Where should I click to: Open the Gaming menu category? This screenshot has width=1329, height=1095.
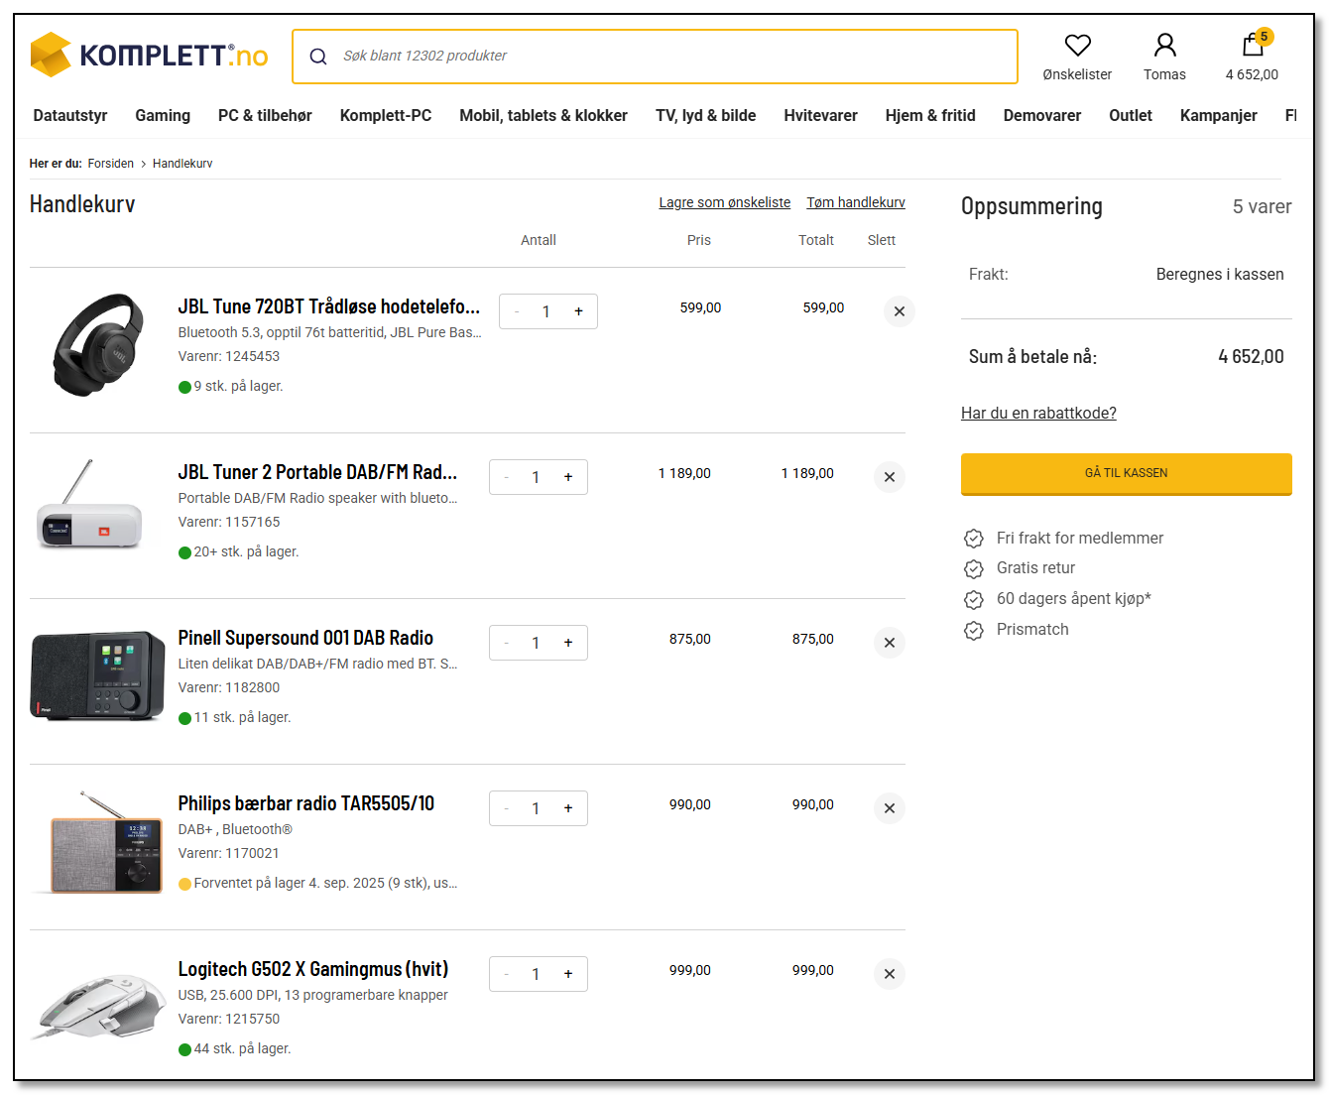coord(163,115)
